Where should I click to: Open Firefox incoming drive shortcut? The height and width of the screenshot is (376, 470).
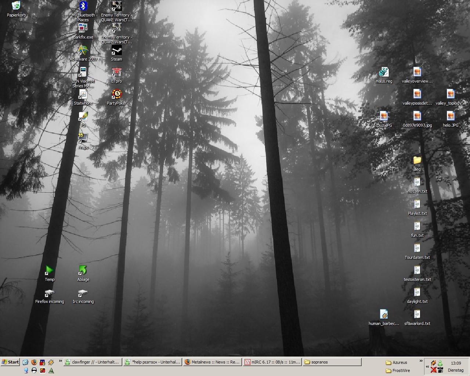50,296
